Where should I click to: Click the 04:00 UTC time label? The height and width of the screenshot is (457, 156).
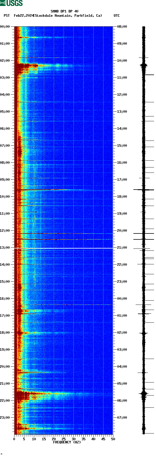[122, 367]
